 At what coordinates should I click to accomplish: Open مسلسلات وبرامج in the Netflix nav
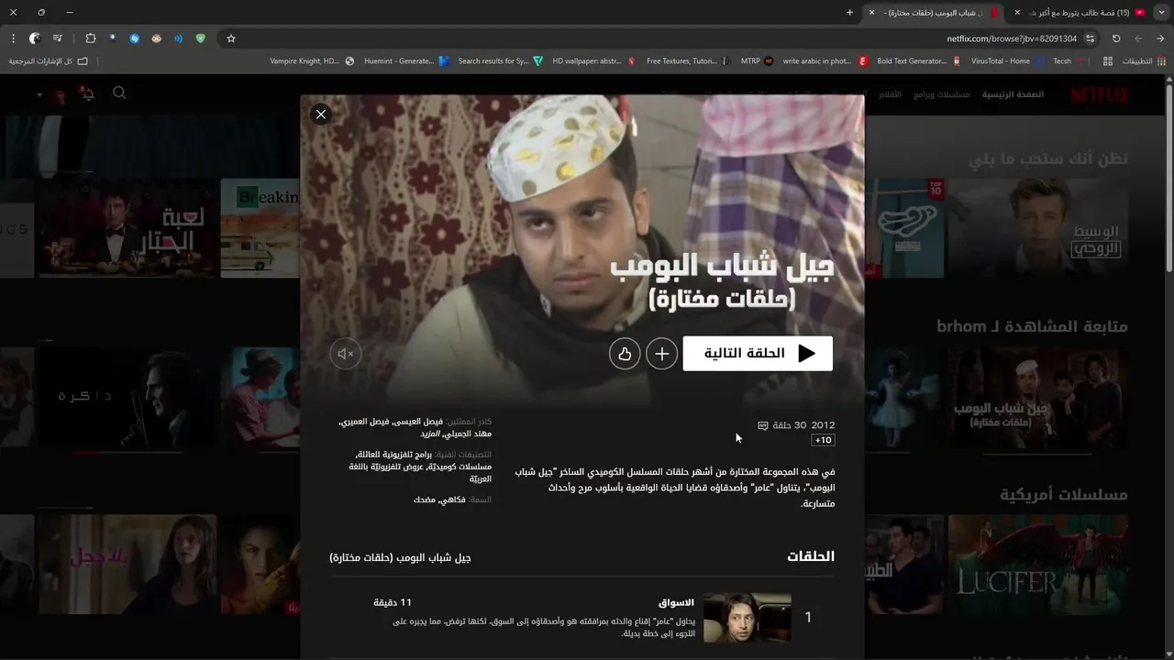942,94
